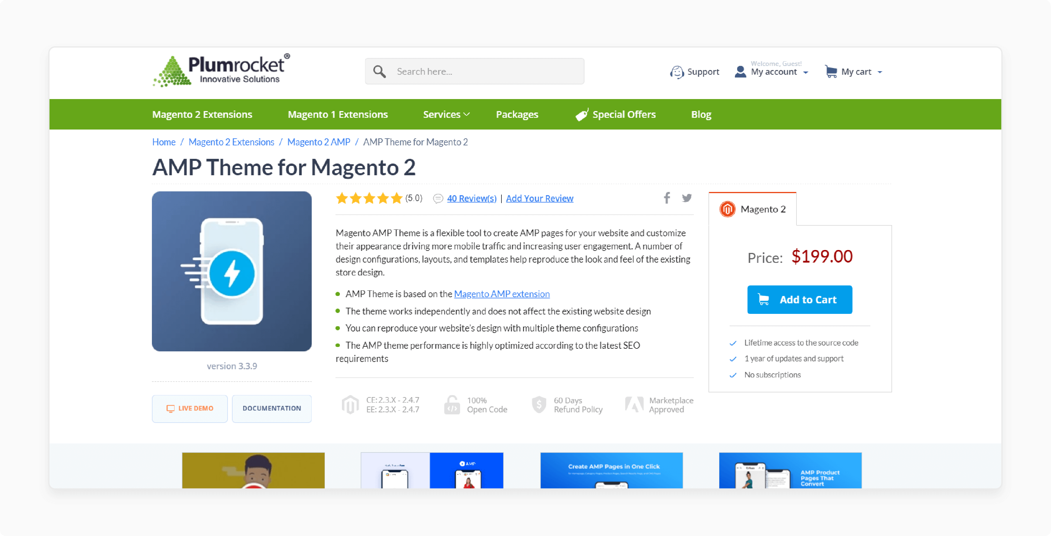Click the AMP Theme product image
The image size is (1051, 536).
pos(232,271)
